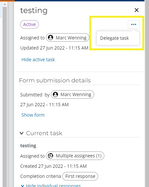Click the First response completion criteria chip
The height and width of the screenshot is (187, 149).
coord(80,176)
